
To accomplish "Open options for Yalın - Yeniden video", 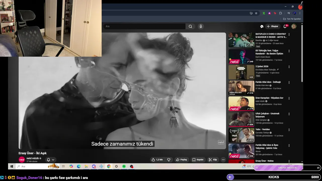I will click(x=289, y=130).
